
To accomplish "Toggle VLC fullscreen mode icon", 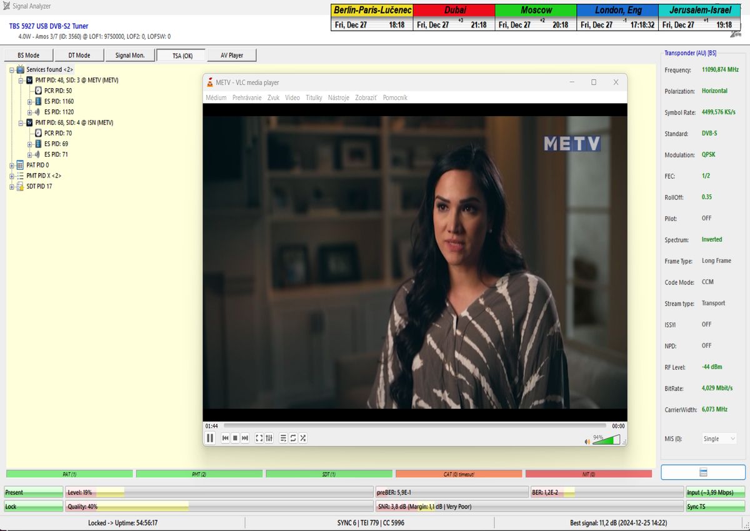I will coord(259,438).
